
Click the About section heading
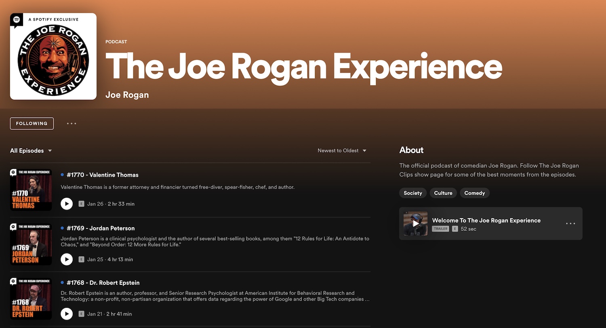coord(411,150)
